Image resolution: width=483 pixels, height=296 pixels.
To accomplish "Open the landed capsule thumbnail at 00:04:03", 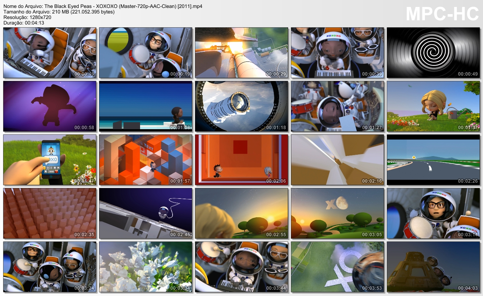I will click(x=433, y=267).
